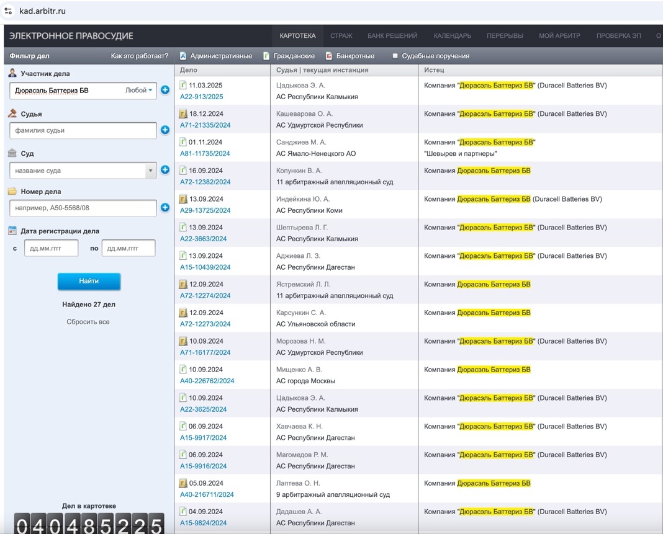Open case link А22-913/2025
663x534 pixels.
point(202,96)
